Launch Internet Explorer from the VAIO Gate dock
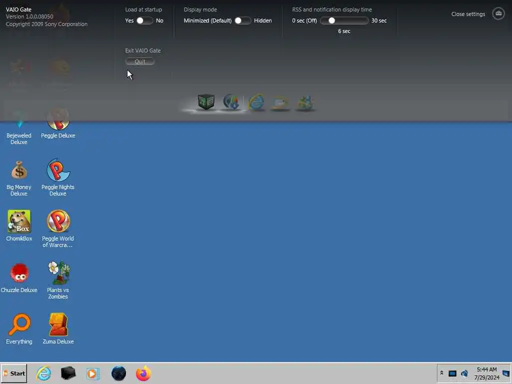Image resolution: width=512 pixels, height=384 pixels. click(x=256, y=102)
